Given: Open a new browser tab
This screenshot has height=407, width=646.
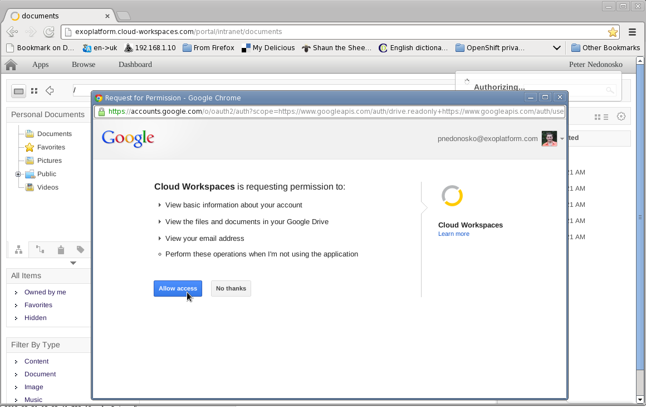Looking at the screenshot, I should pos(123,16).
